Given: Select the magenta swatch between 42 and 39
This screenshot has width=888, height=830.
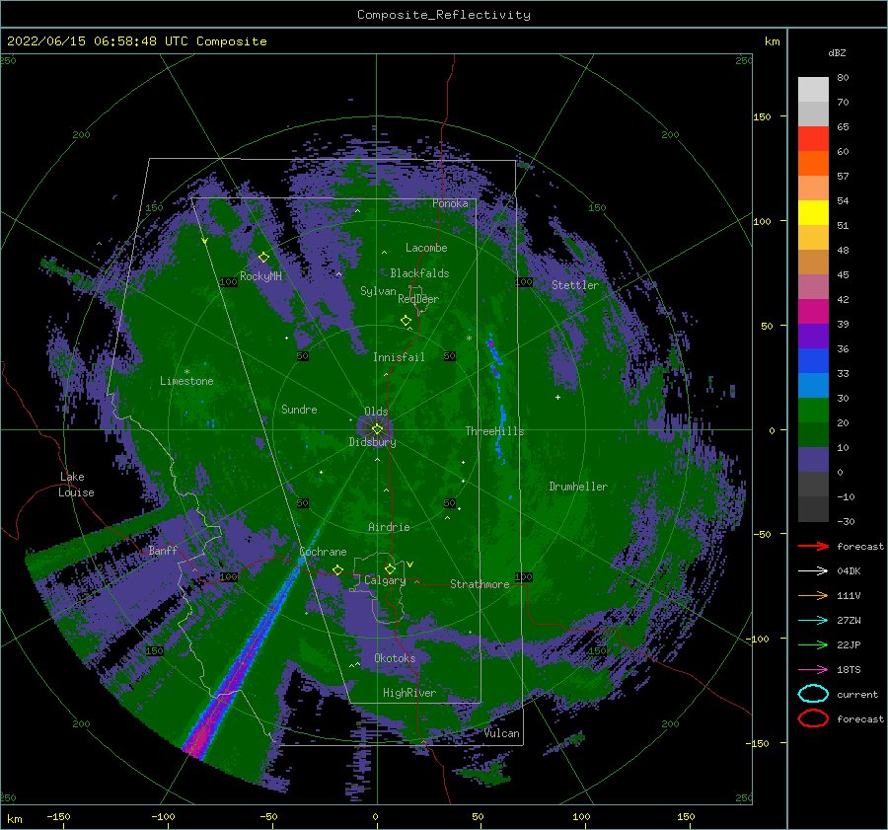Looking at the screenshot, I should pos(813,312).
